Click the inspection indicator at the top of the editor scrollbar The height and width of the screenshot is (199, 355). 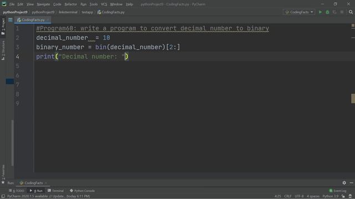click(x=353, y=26)
